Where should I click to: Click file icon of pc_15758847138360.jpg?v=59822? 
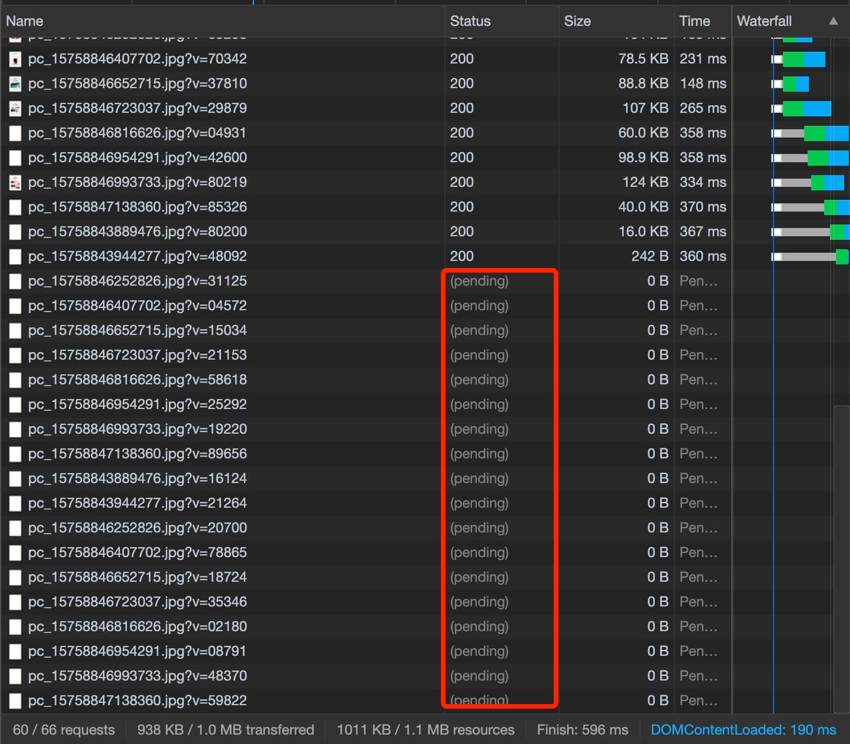15,701
